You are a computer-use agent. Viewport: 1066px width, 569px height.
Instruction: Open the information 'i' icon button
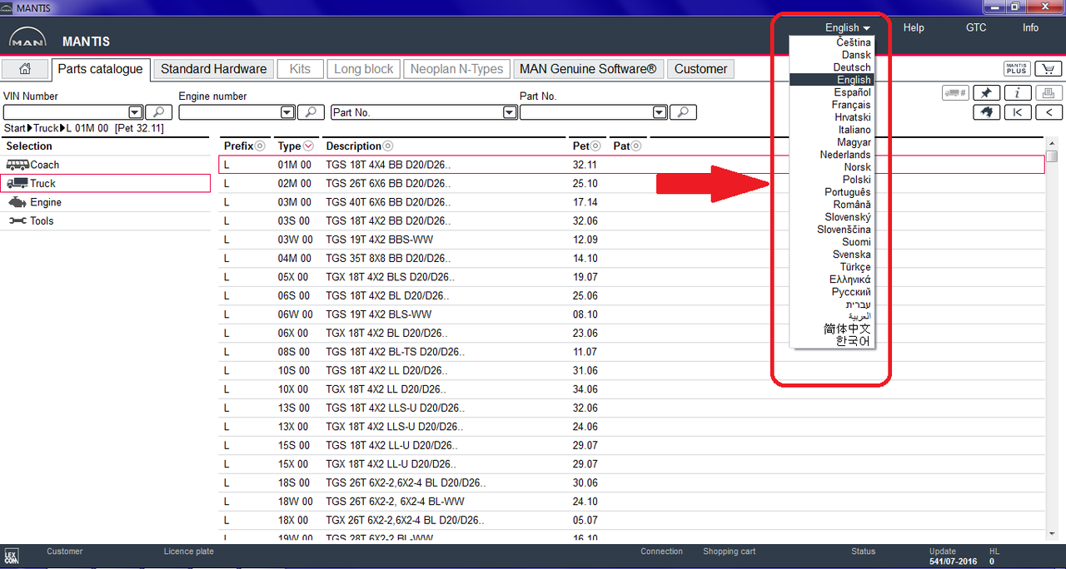pos(1019,93)
